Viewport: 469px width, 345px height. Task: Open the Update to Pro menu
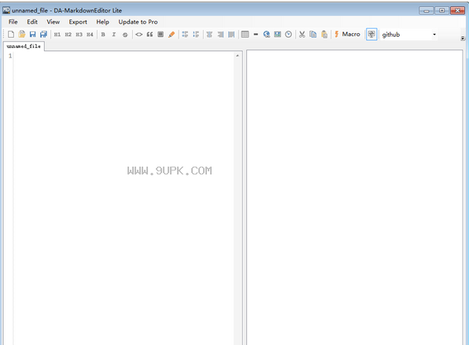138,22
